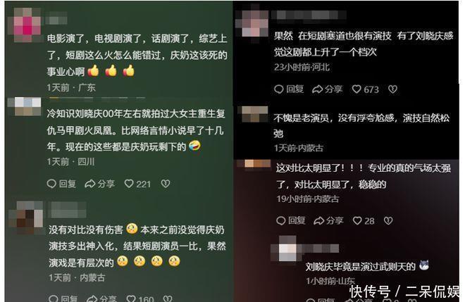This screenshot has width=465, height=302.
Task: Reply to the 四川 comment about 火凤凰
Action: (x=61, y=184)
